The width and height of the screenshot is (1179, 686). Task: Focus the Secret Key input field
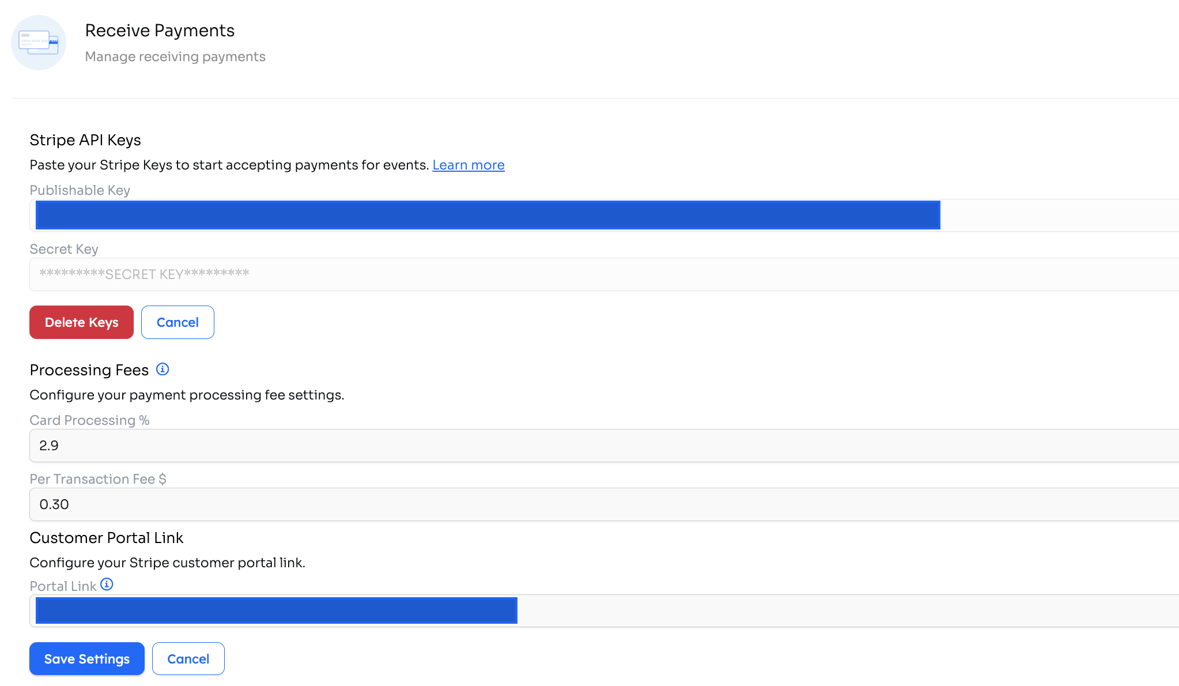(604, 274)
